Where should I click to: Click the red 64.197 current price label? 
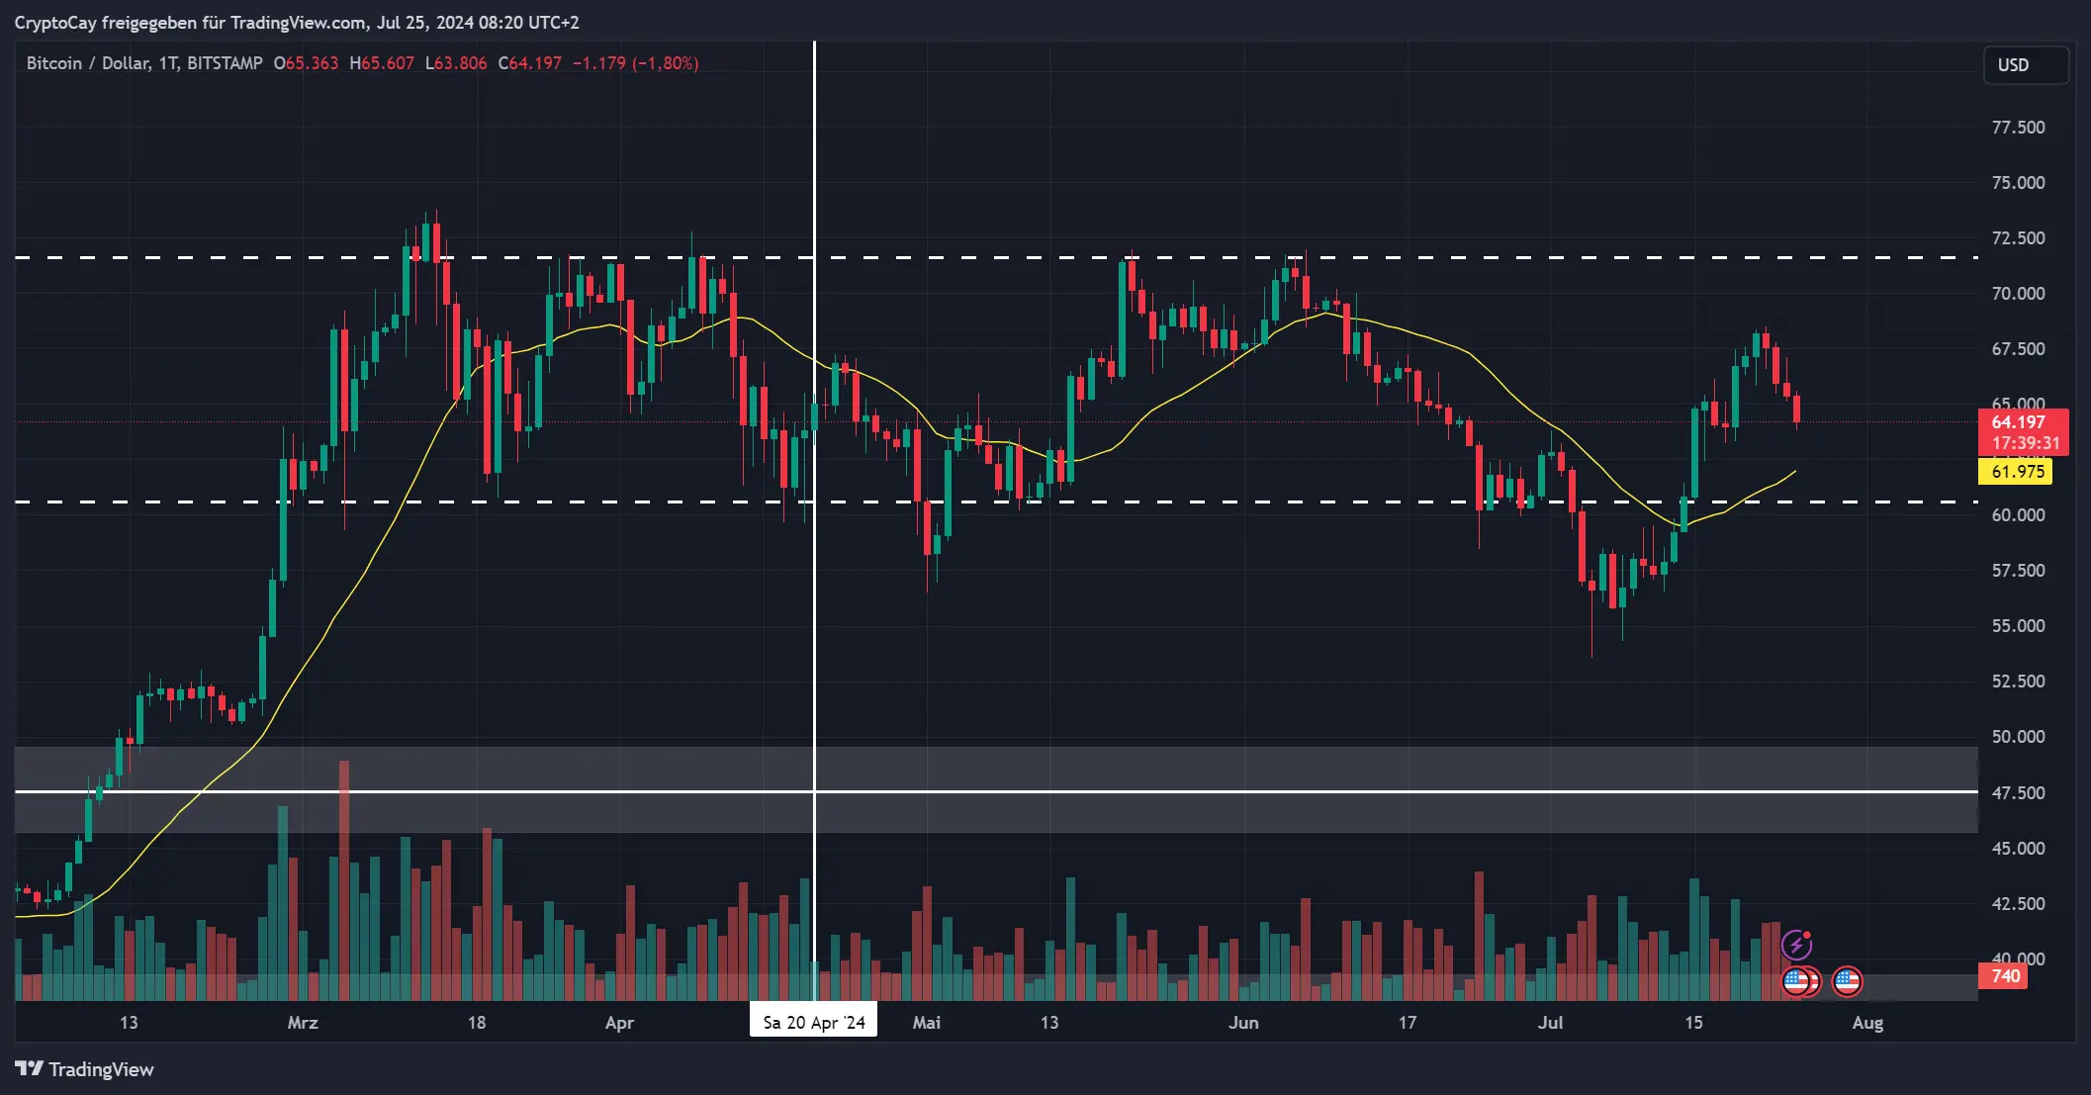pos(2022,421)
